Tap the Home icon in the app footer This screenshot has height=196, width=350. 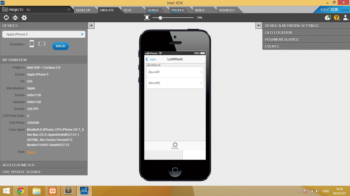[175, 146]
